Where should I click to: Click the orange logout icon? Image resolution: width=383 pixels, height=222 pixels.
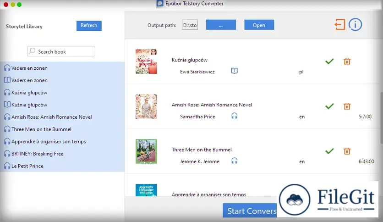pos(340,25)
